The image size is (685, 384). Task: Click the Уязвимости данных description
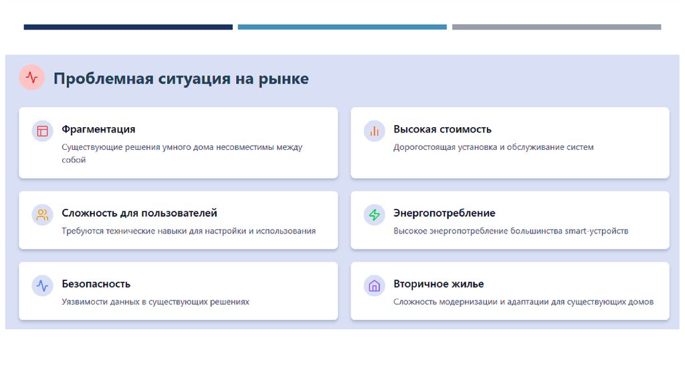pos(155,302)
